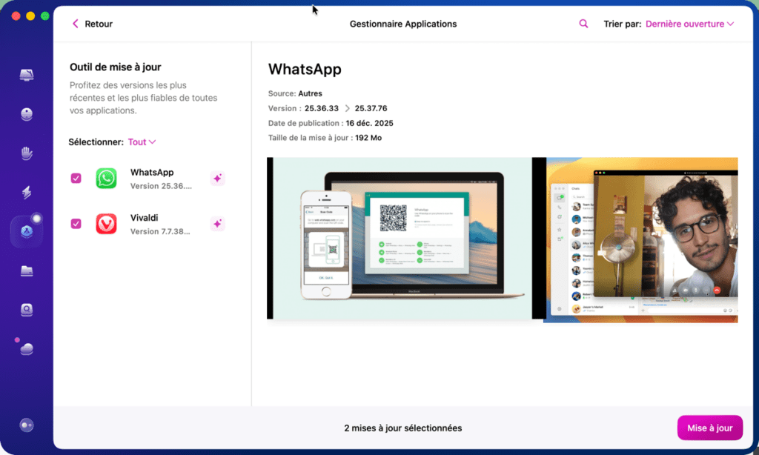Screen dimensions: 759x455
Task: Uncheck the Vivaldi update checkbox
Action: point(75,224)
